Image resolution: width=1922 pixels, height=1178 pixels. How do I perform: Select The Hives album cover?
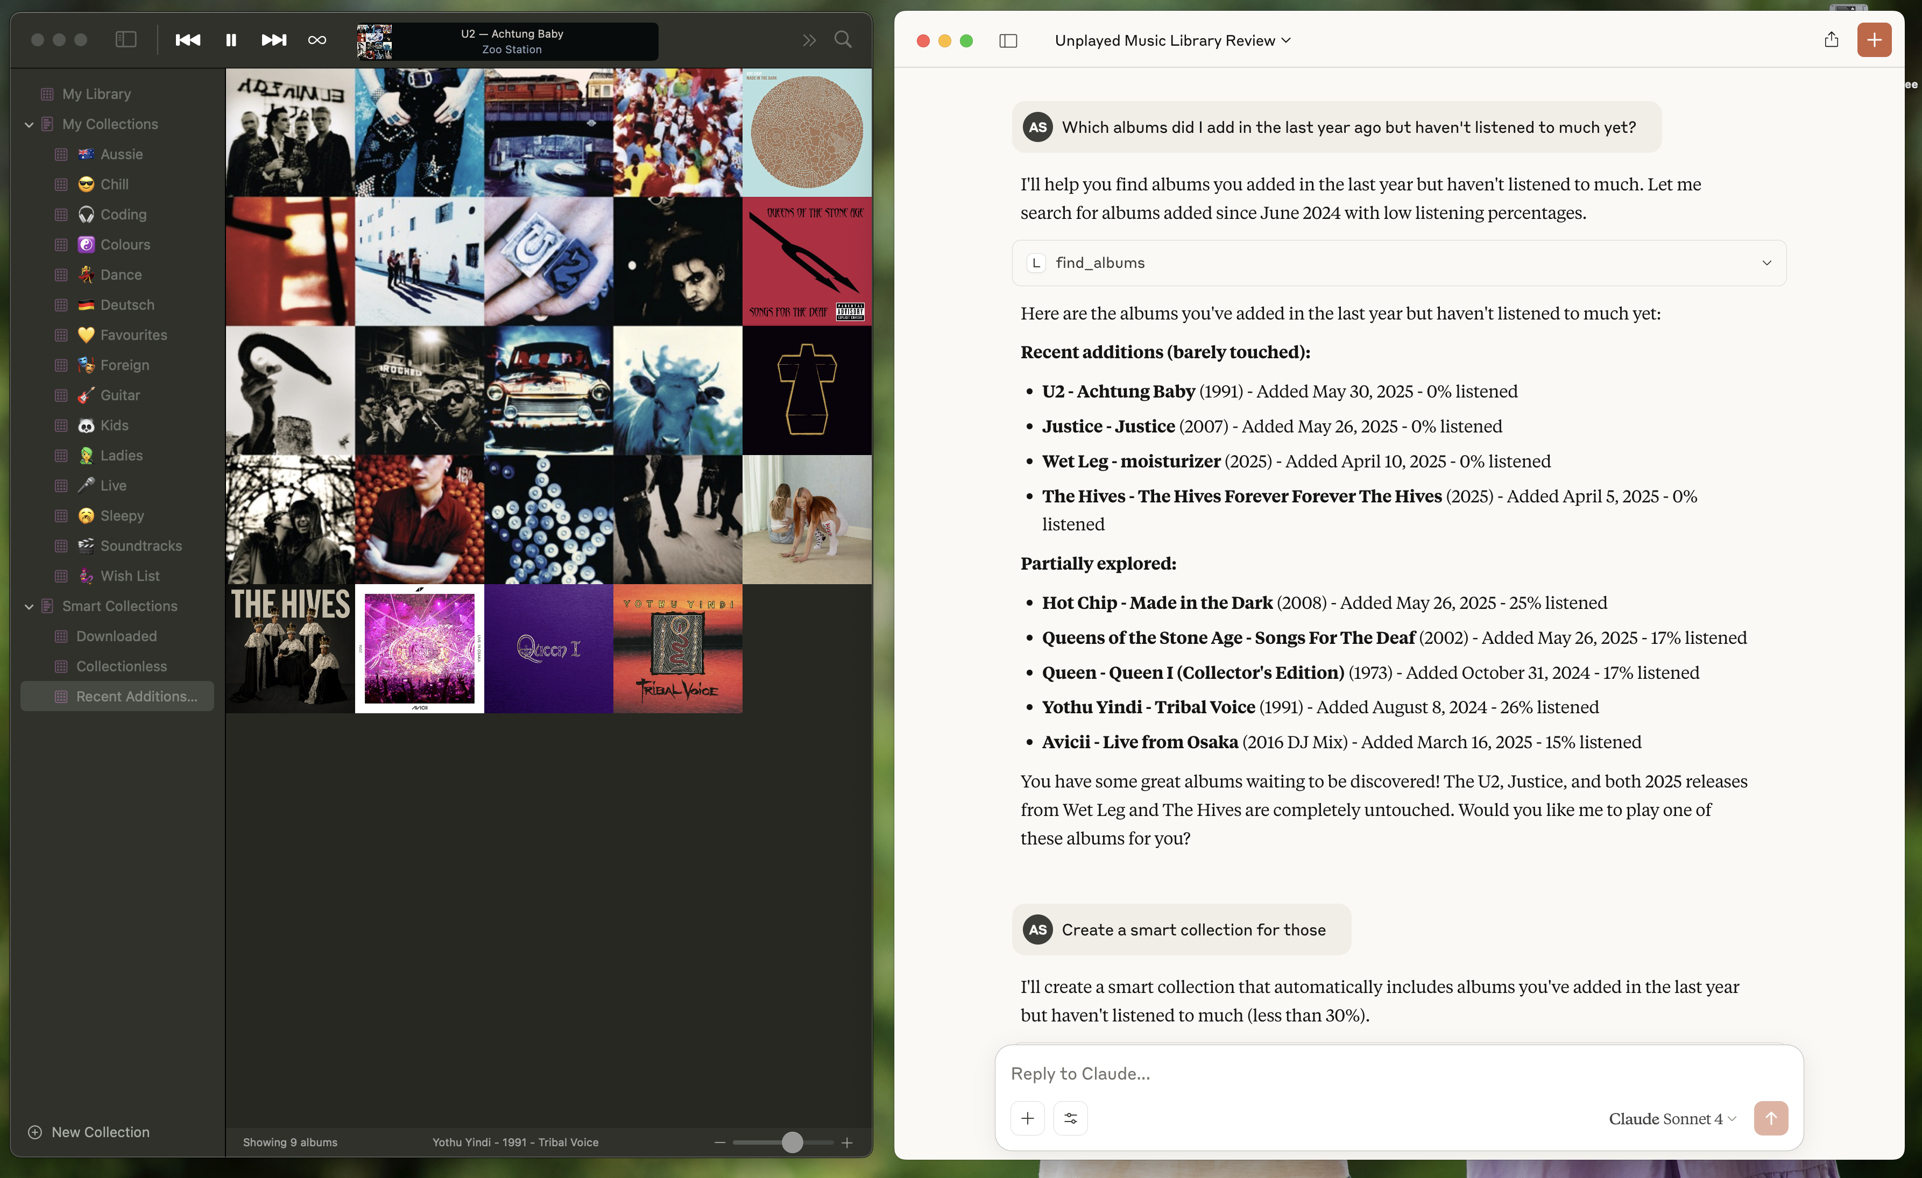(290, 649)
